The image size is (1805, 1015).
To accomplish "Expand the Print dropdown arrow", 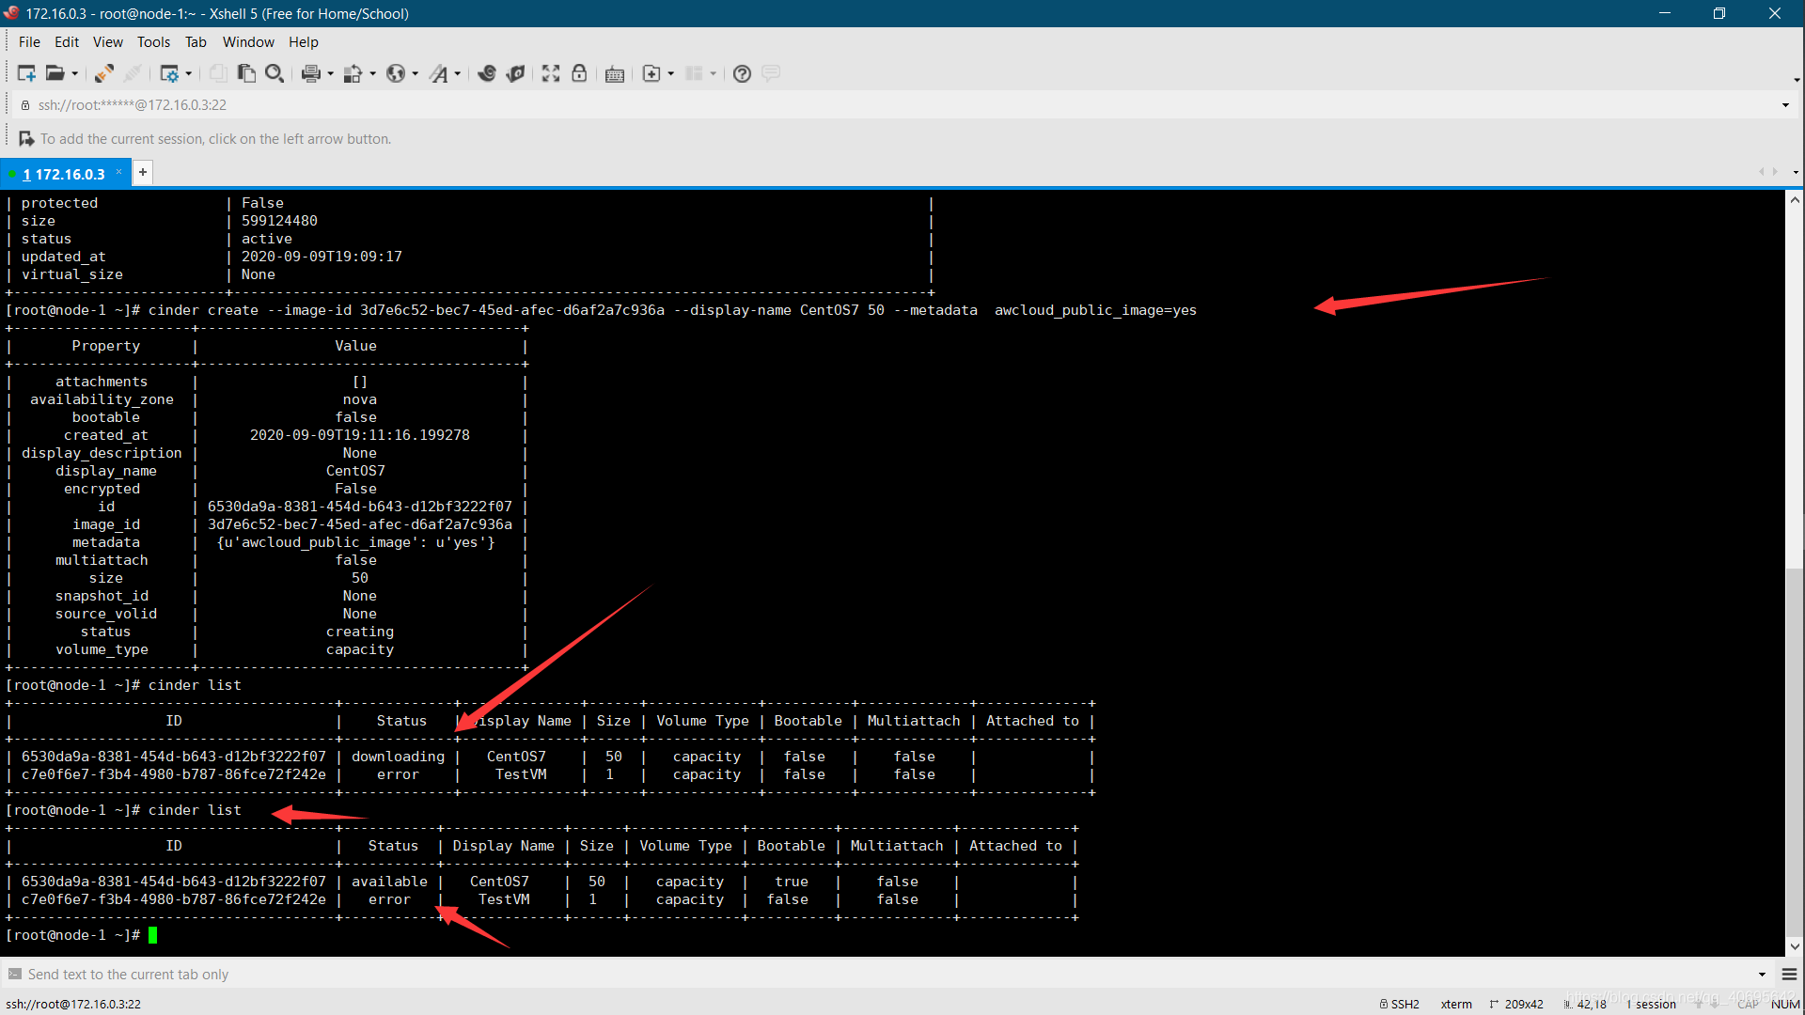I will (x=331, y=74).
